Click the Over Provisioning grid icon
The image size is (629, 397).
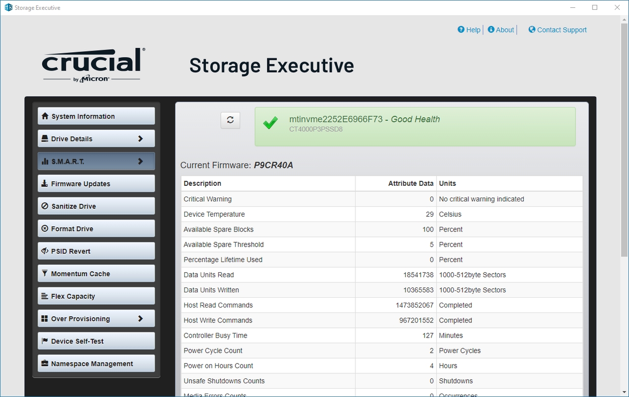point(45,318)
